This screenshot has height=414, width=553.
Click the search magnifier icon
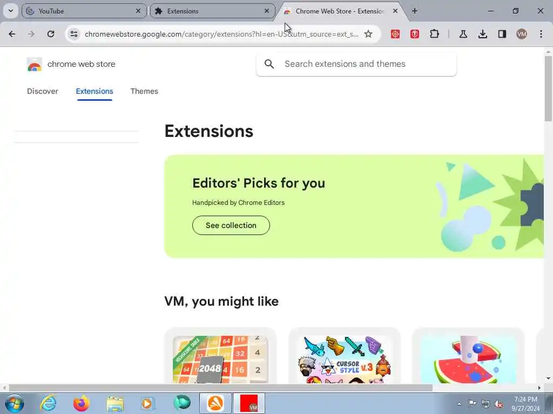[x=269, y=64]
